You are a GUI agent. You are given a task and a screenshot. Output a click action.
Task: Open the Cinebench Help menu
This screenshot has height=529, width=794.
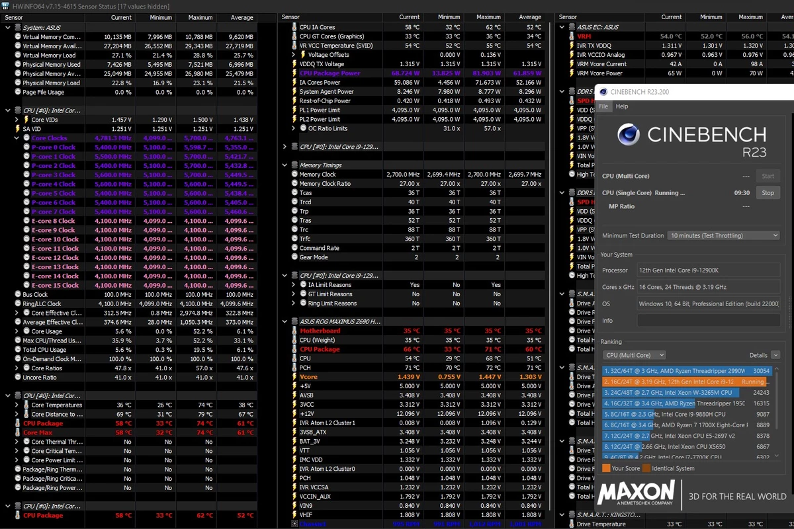point(622,106)
